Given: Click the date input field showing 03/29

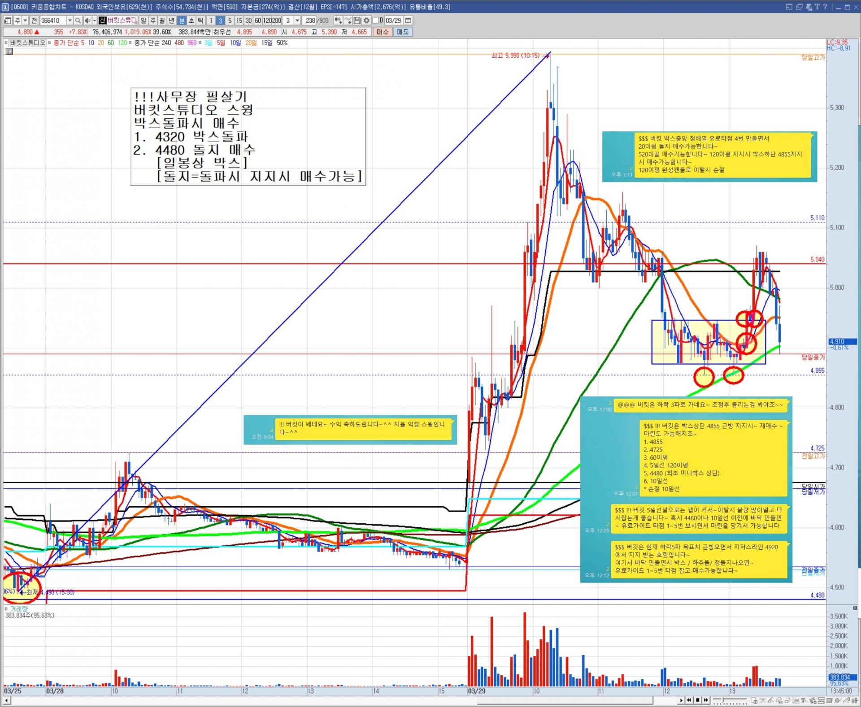Looking at the screenshot, I should click(394, 21).
